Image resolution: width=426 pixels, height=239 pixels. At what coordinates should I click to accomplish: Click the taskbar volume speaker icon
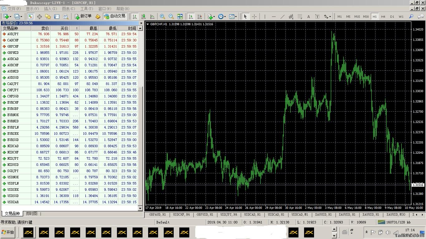tap(388, 232)
